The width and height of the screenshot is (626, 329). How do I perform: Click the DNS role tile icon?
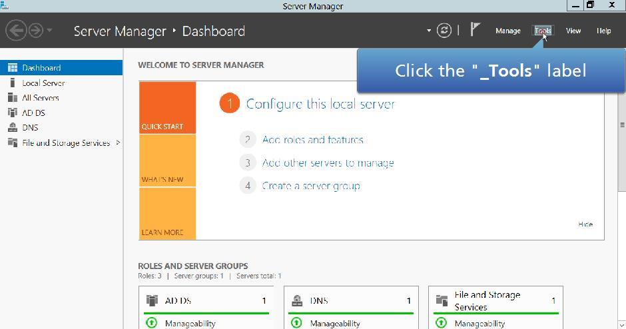tap(297, 300)
